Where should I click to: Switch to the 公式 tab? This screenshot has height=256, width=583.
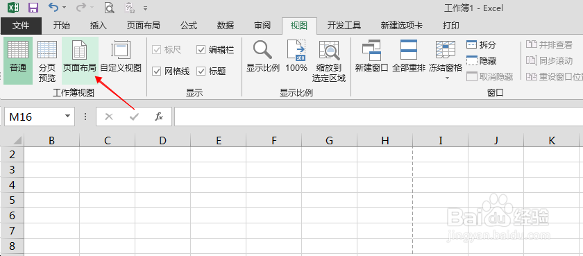point(189,26)
